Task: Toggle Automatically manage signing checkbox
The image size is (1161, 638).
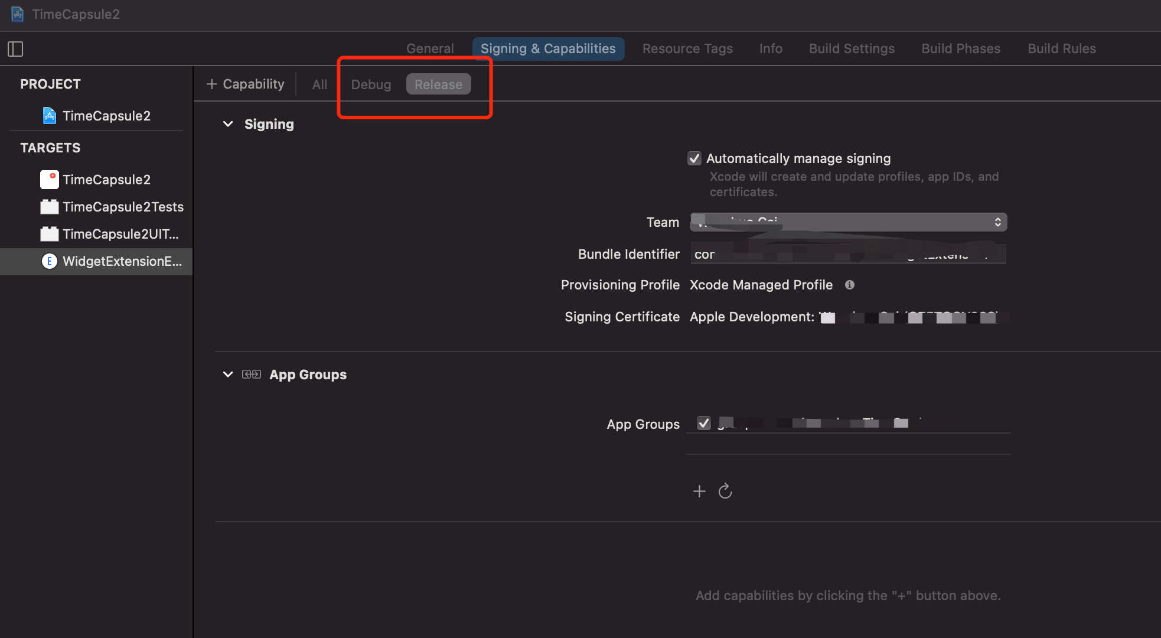Action: pyautogui.click(x=694, y=158)
